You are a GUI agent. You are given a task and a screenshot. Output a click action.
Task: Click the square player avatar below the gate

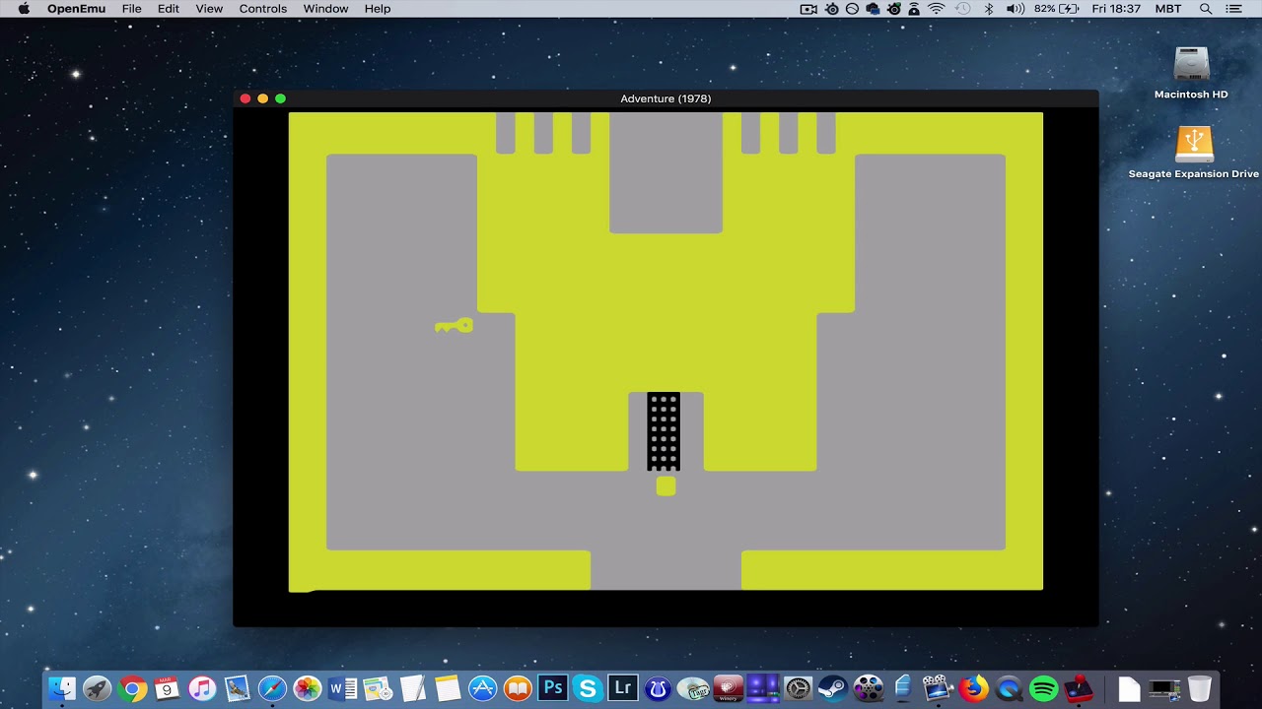(x=666, y=485)
